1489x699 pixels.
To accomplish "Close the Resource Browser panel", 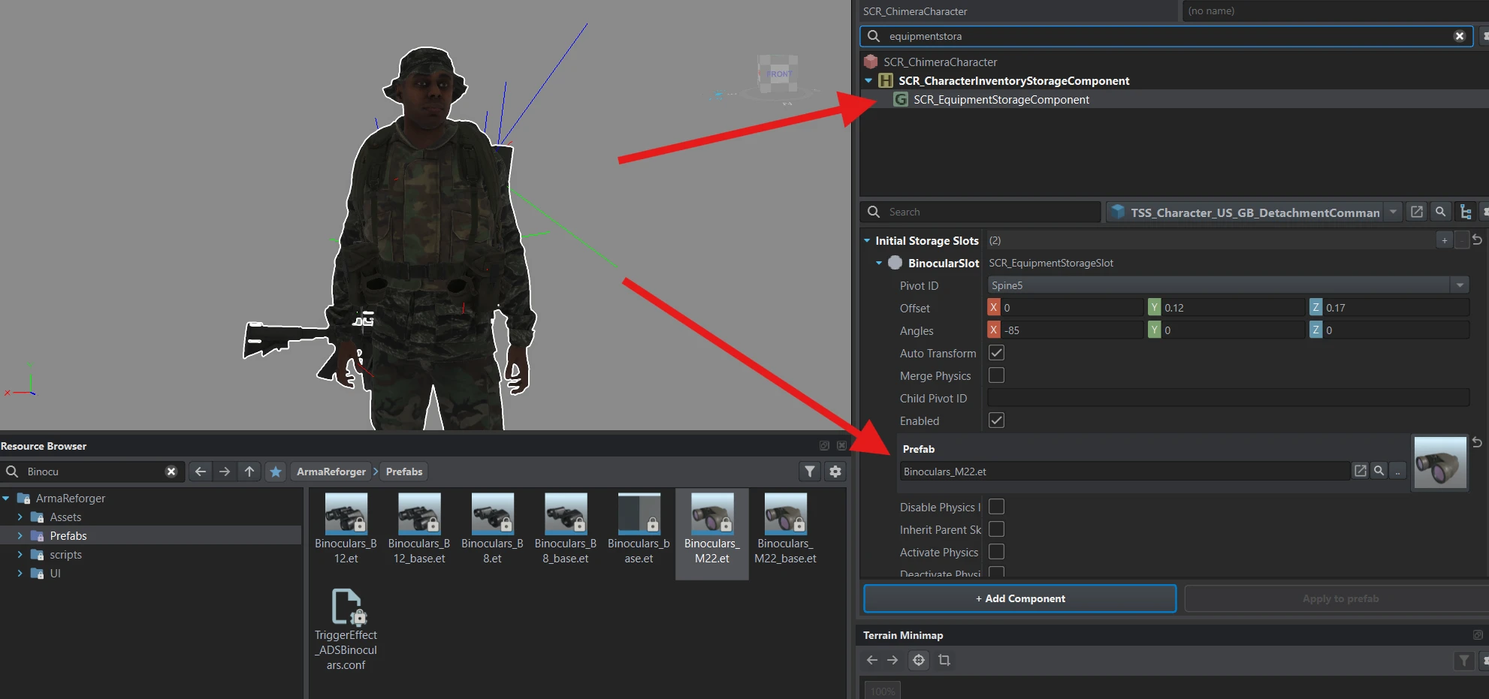I will [x=841, y=446].
